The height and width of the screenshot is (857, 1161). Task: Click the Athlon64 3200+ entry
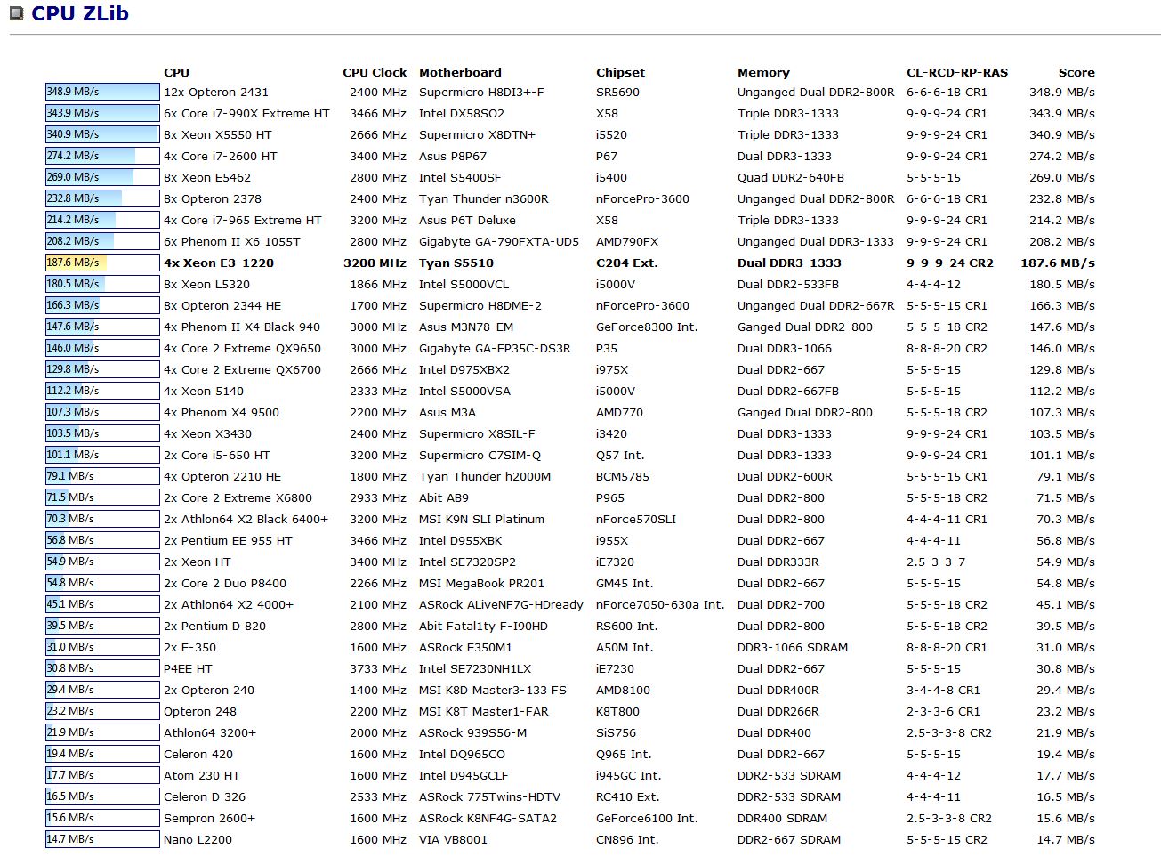pyautogui.click(x=210, y=732)
